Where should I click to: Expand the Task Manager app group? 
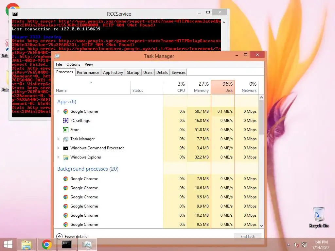[58, 139]
